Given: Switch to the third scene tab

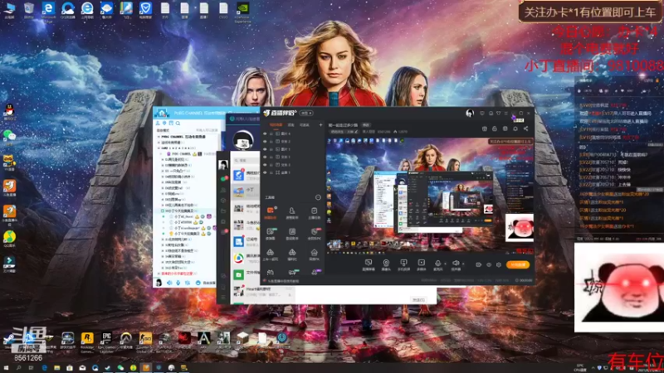Looking at the screenshot, I should [x=305, y=125].
